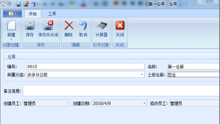Click the 保存并关闭 button

pyautogui.click(x=48, y=29)
